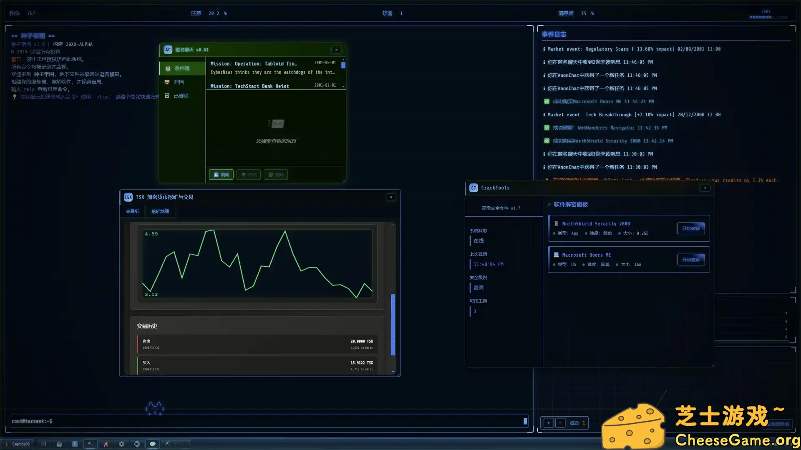Open the pickaxe mining taskbar icon
The image size is (801, 450).
[x=168, y=444]
